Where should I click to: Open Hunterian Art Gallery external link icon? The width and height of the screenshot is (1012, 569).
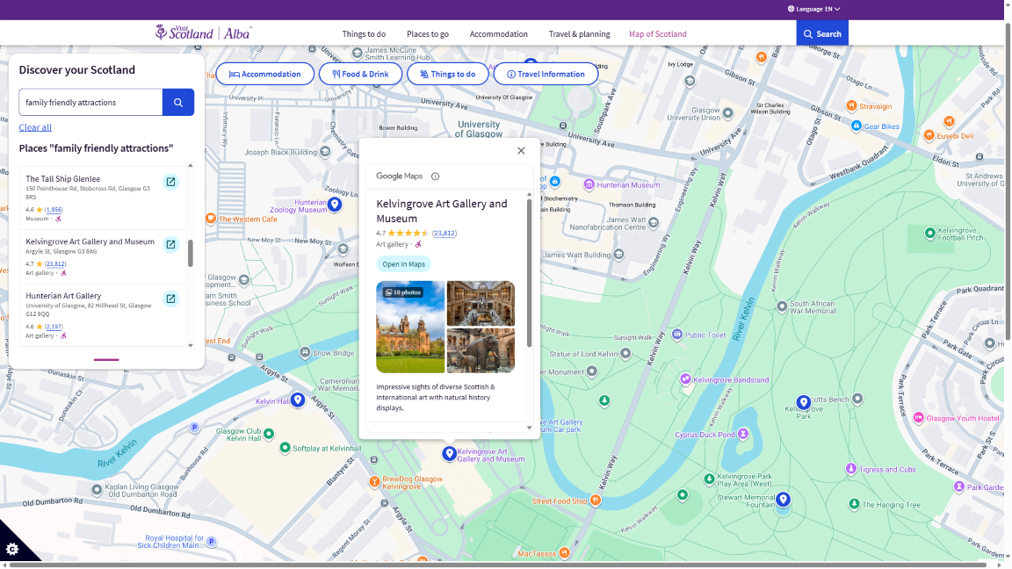170,299
